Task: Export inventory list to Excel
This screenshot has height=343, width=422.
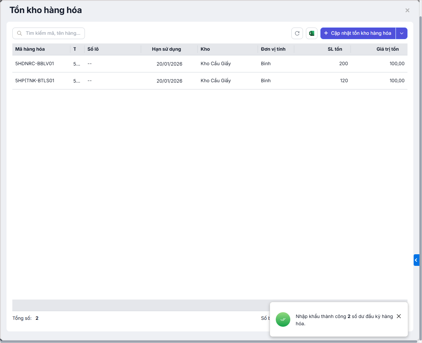Action: 312,33
